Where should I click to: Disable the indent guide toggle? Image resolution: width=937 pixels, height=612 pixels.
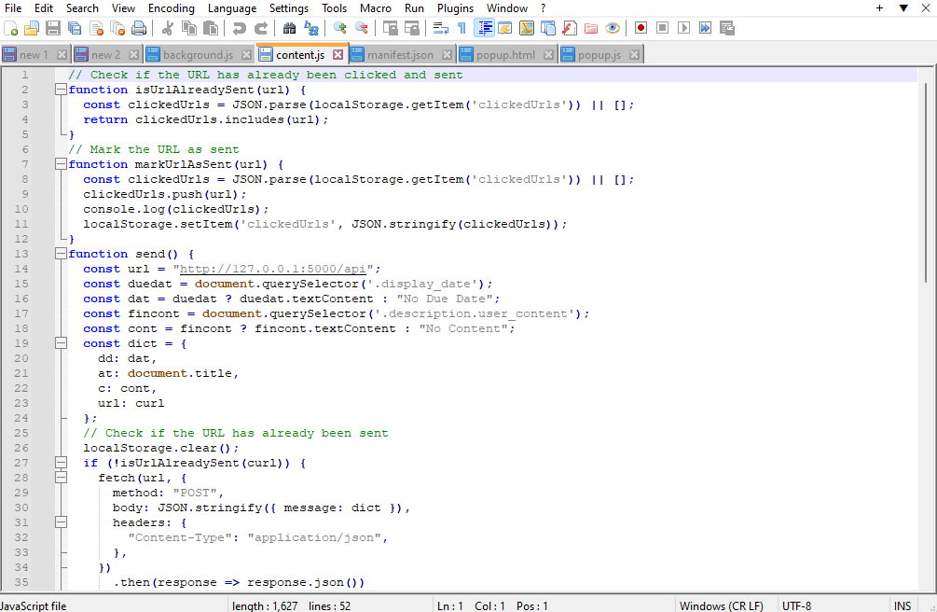(484, 28)
